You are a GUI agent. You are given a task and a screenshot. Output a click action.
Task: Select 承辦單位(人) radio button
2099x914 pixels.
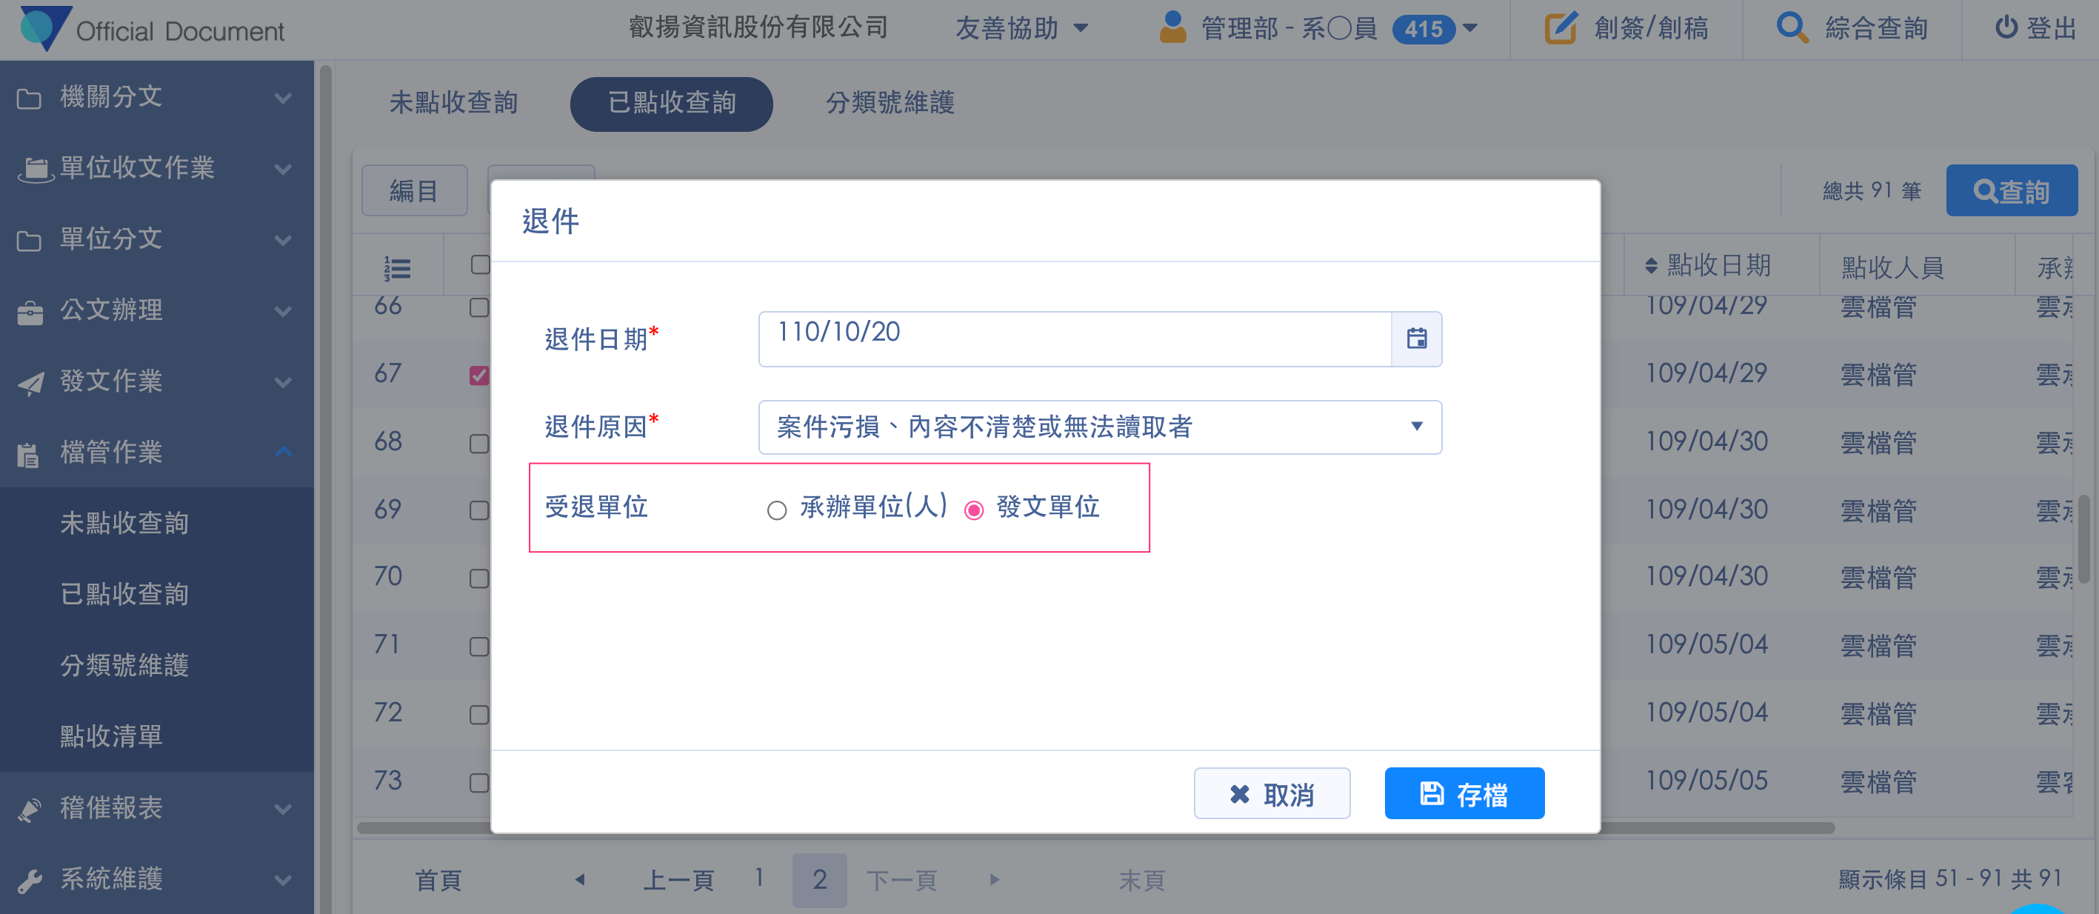776,510
